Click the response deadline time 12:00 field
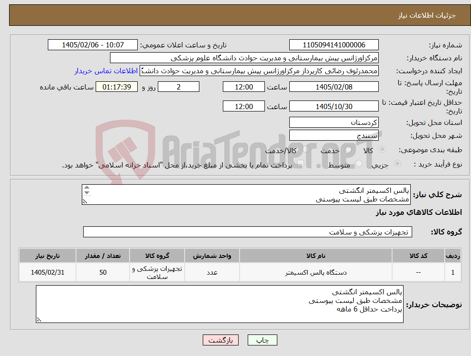Image resolution: width=471 pixels, height=356 pixels. point(243,87)
